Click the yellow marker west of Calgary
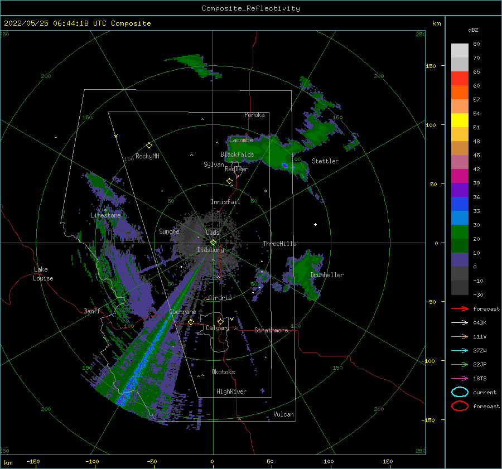The image size is (502, 469). (191, 322)
